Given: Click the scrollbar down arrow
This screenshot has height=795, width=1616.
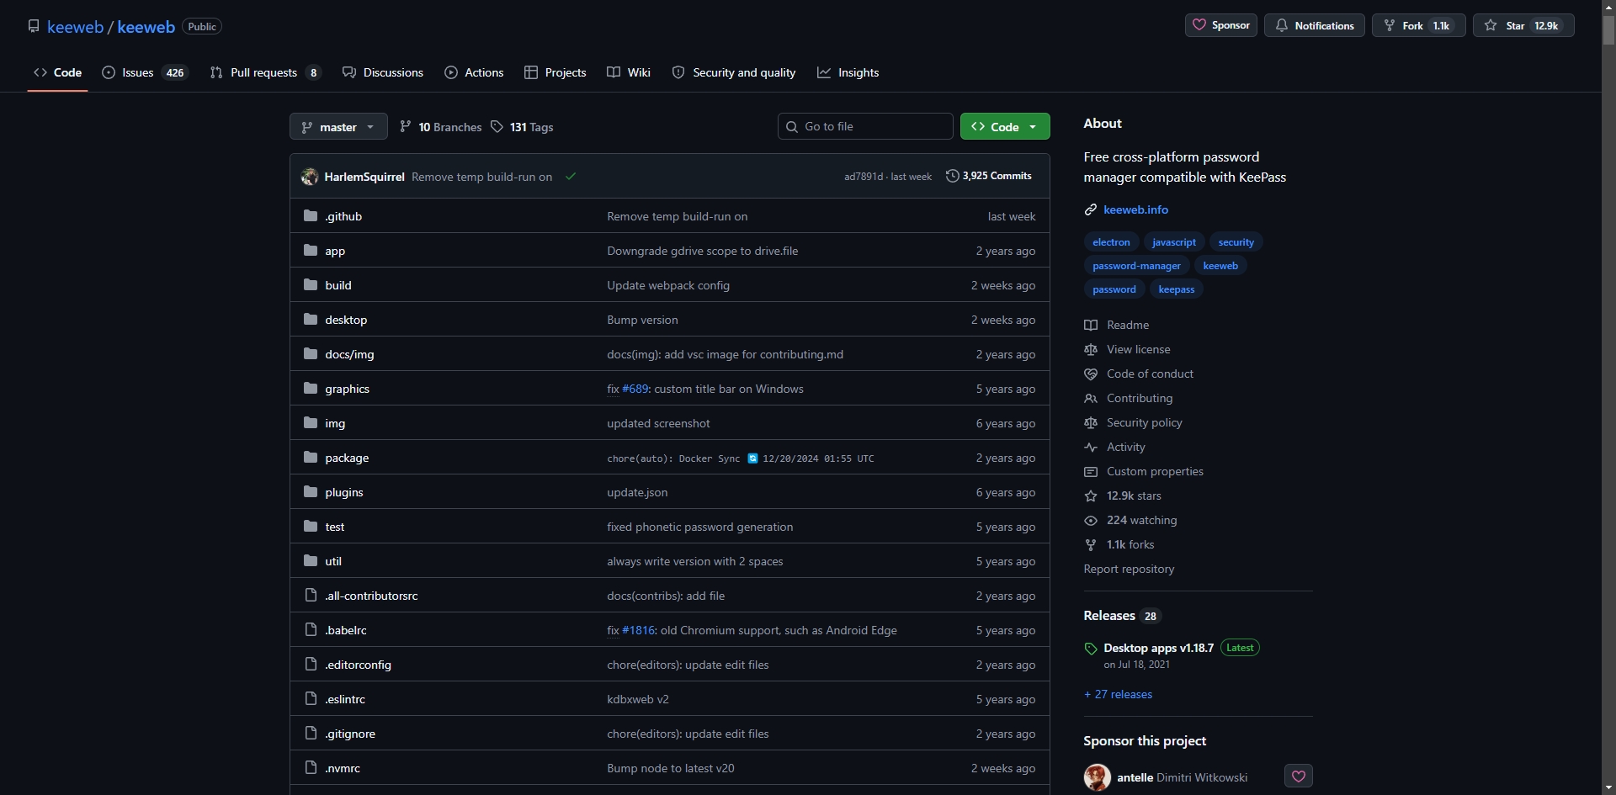Looking at the screenshot, I should pyautogui.click(x=1608, y=787).
